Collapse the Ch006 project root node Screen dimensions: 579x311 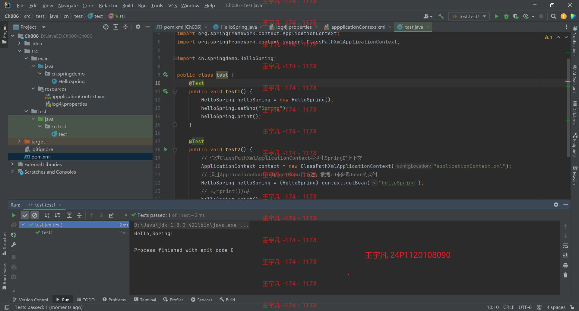tap(13, 36)
